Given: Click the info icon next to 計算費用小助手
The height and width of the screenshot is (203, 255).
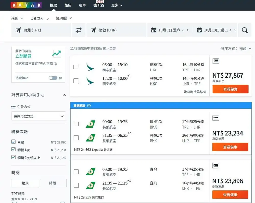Looking at the screenshot, I should coord(43,95).
